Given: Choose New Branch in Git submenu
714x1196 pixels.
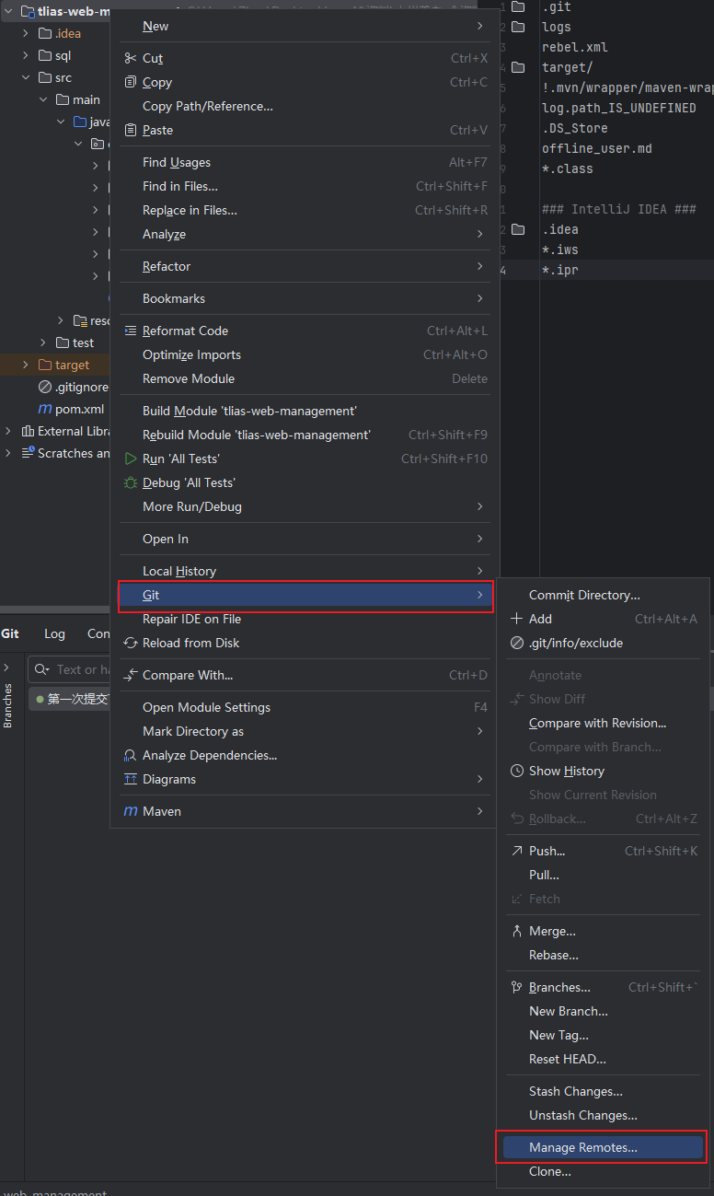Looking at the screenshot, I should tap(603, 1011).
